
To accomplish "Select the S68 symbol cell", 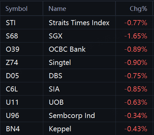I will click(12, 36).
